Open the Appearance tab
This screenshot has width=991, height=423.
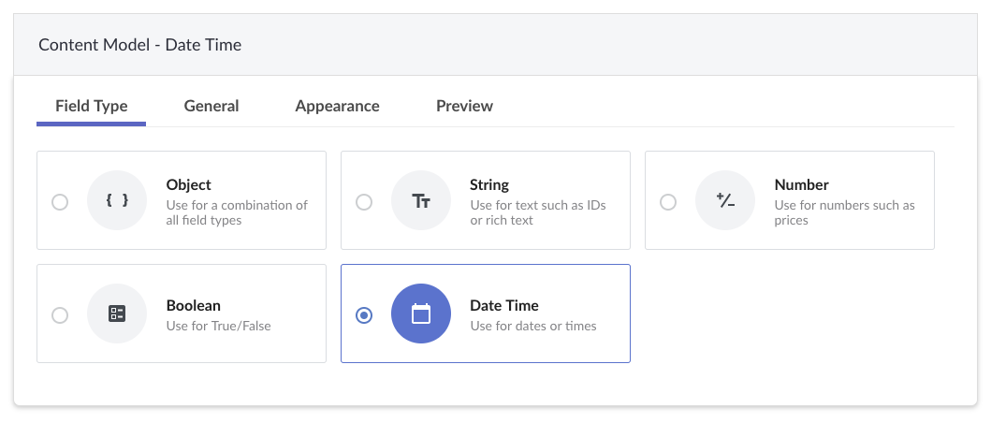click(x=337, y=107)
